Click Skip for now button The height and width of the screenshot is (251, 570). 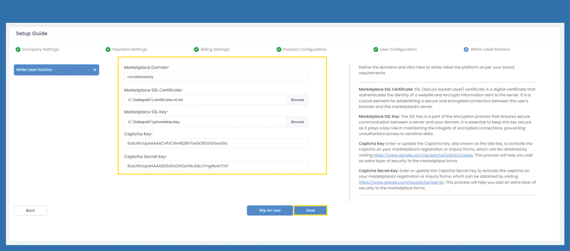(270, 210)
